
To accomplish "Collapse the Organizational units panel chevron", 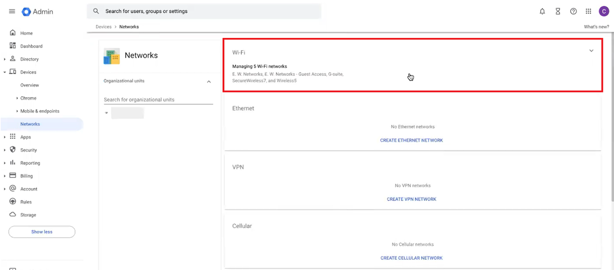I will (209, 81).
